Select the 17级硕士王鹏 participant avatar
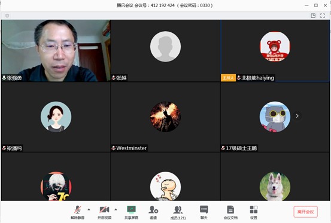Screen dimensions: 331x223 pyautogui.click(x=275, y=117)
